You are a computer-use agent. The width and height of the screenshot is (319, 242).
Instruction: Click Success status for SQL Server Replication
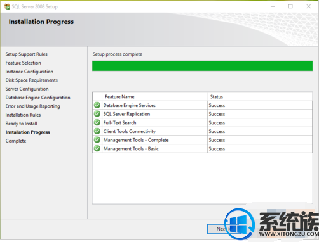tap(217, 114)
